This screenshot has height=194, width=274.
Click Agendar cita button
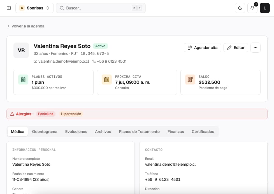click(x=202, y=48)
